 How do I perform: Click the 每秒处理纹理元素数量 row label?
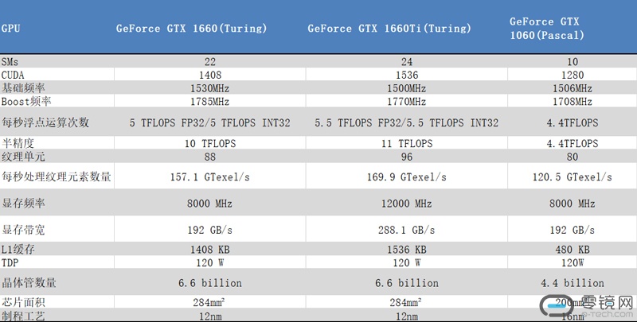click(x=57, y=177)
